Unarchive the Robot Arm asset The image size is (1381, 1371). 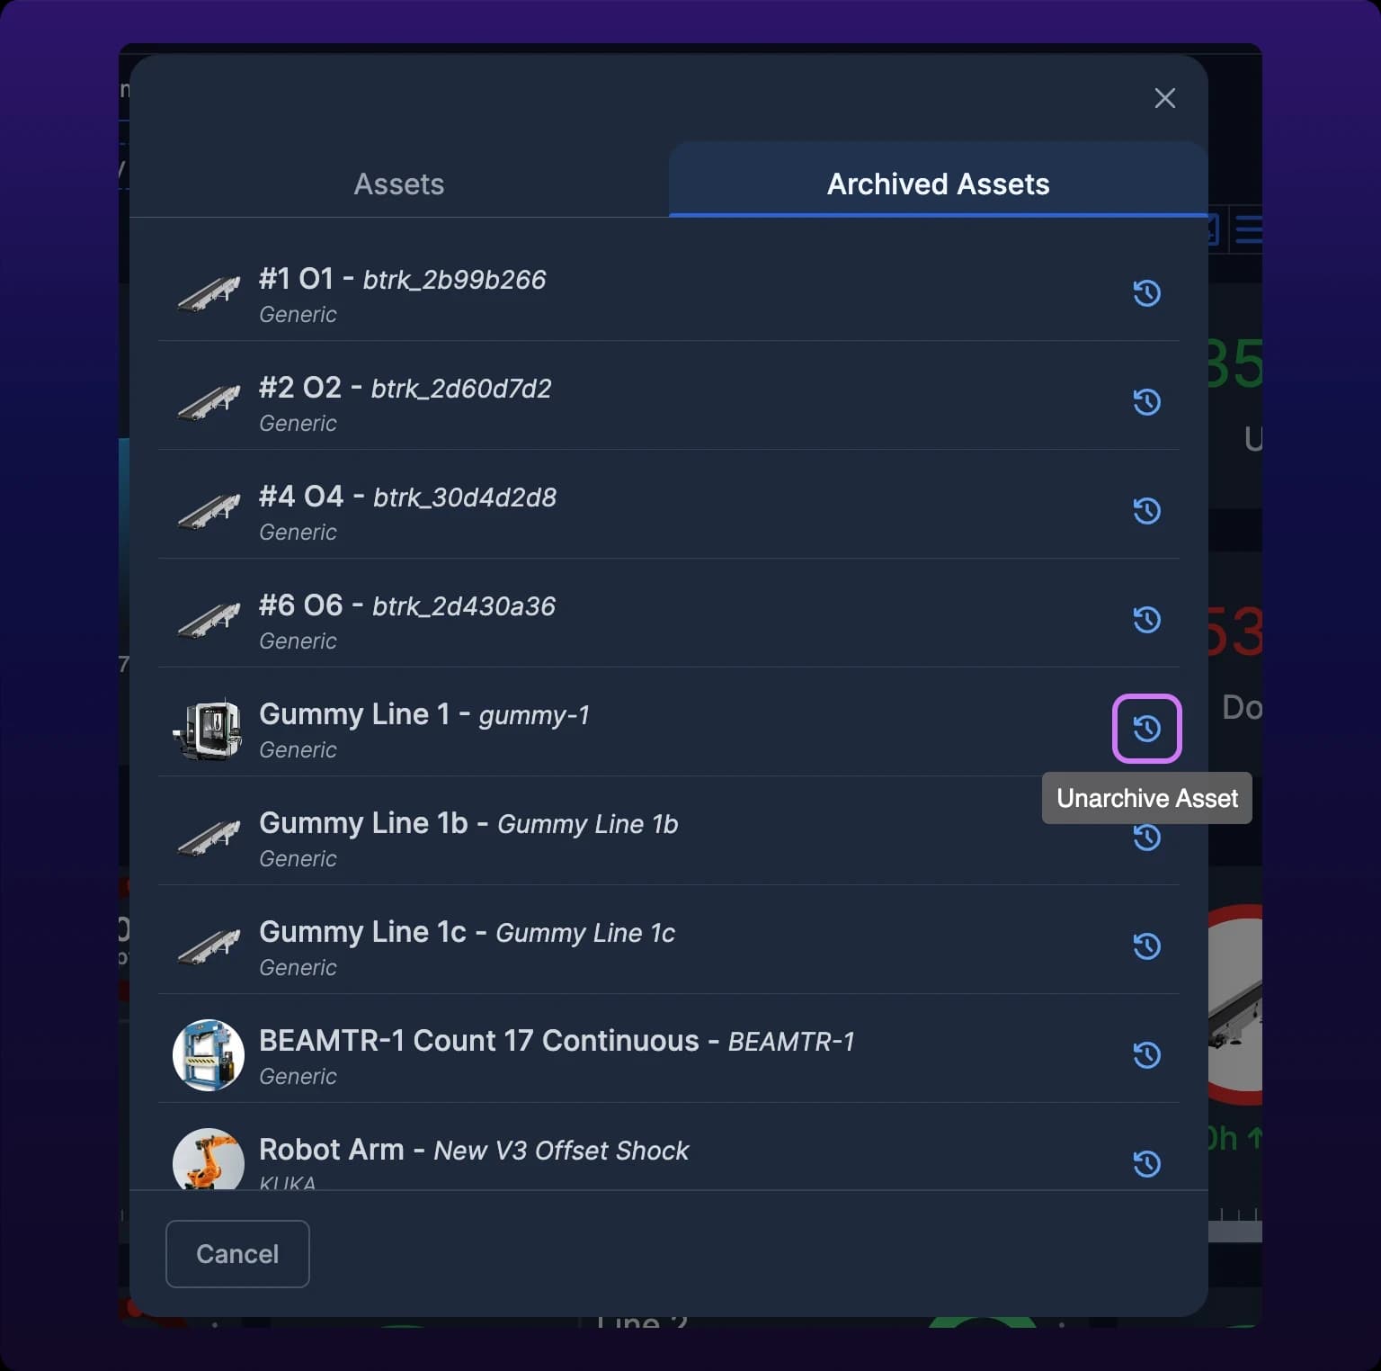click(1146, 1164)
